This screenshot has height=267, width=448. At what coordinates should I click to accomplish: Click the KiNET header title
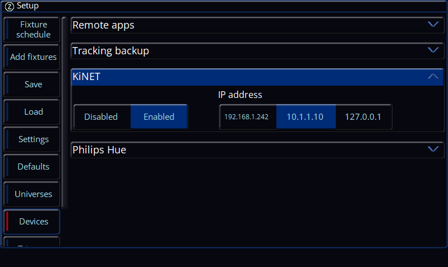(86, 77)
